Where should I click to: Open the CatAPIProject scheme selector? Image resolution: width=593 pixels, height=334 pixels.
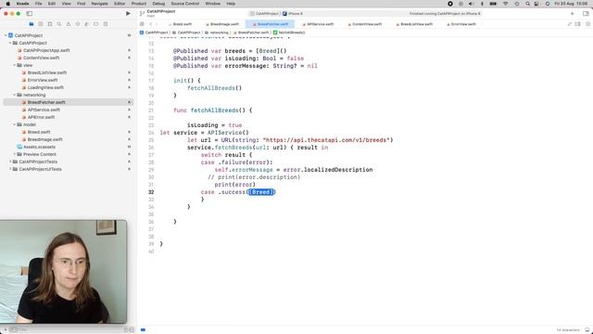pyautogui.click(x=264, y=14)
